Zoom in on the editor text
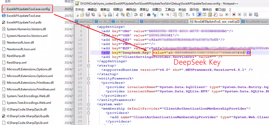Screen dimensions: 269x125 click(x=162, y=15)
